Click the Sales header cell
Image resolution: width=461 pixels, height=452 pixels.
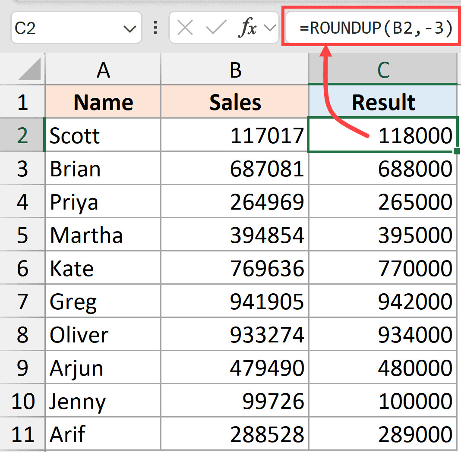235,103
